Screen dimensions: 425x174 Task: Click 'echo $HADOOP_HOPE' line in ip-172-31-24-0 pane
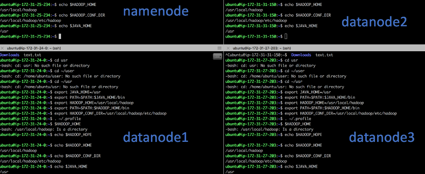[x=73, y=135]
